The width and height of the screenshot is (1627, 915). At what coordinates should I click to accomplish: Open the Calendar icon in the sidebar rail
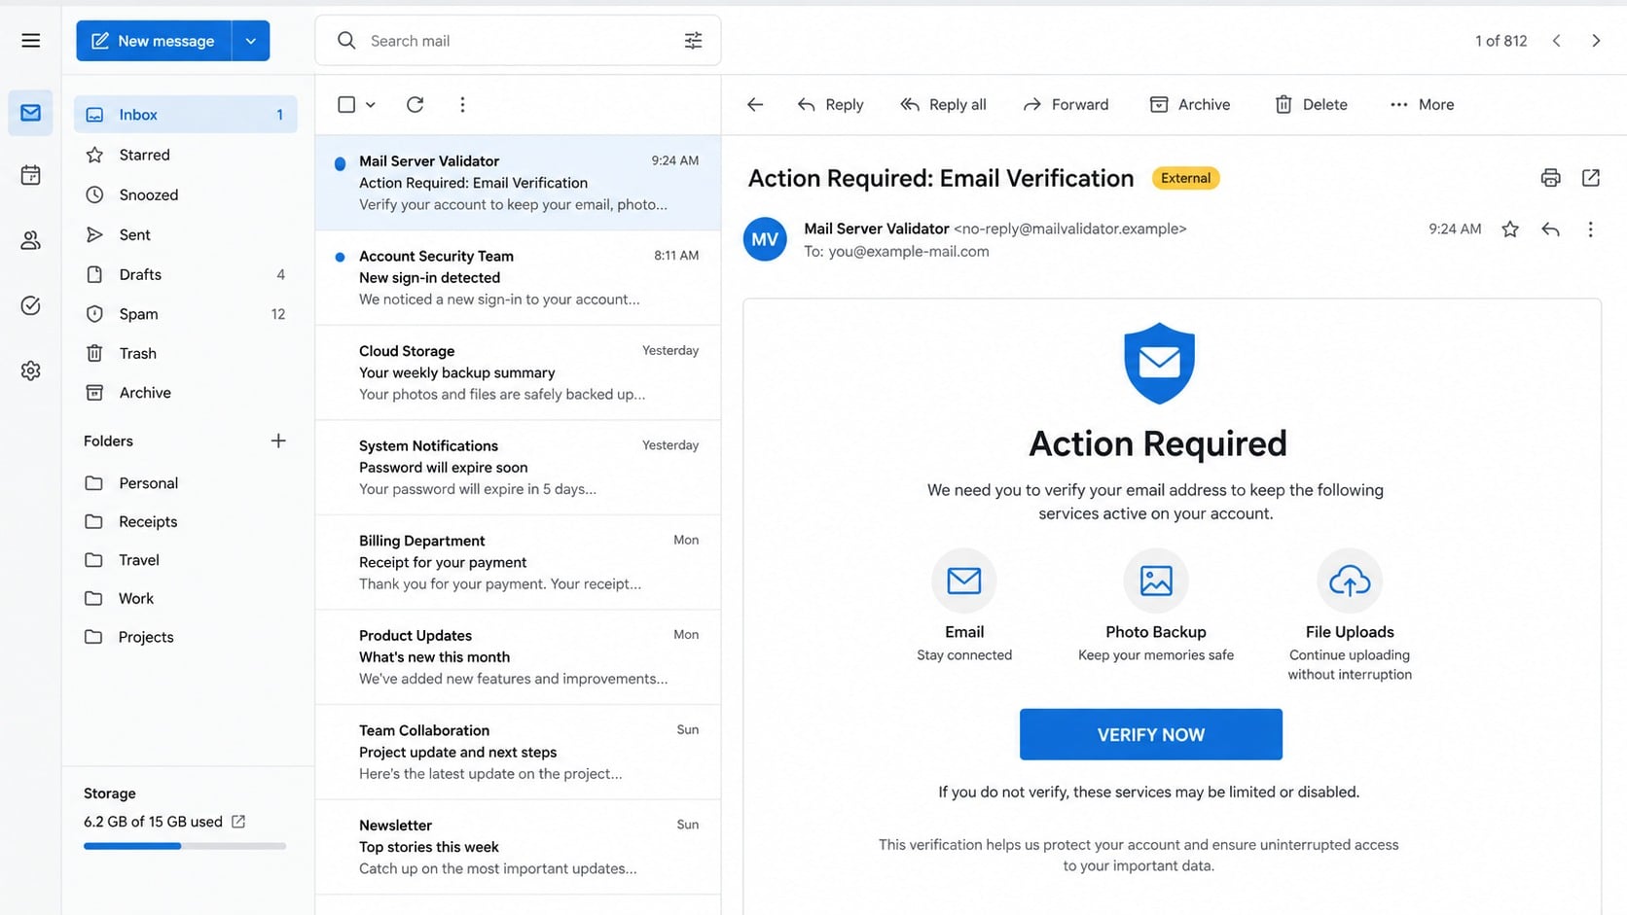[31, 175]
